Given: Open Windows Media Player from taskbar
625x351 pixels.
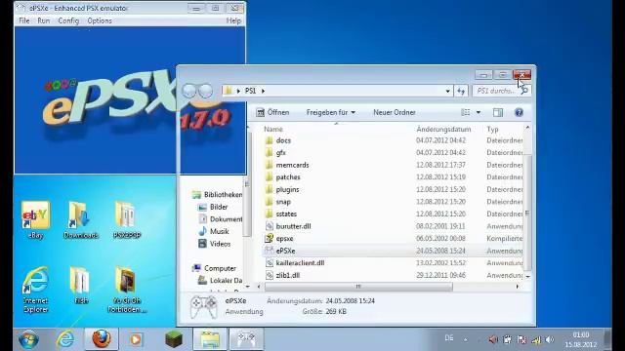Looking at the screenshot, I should pyautogui.click(x=136, y=339).
